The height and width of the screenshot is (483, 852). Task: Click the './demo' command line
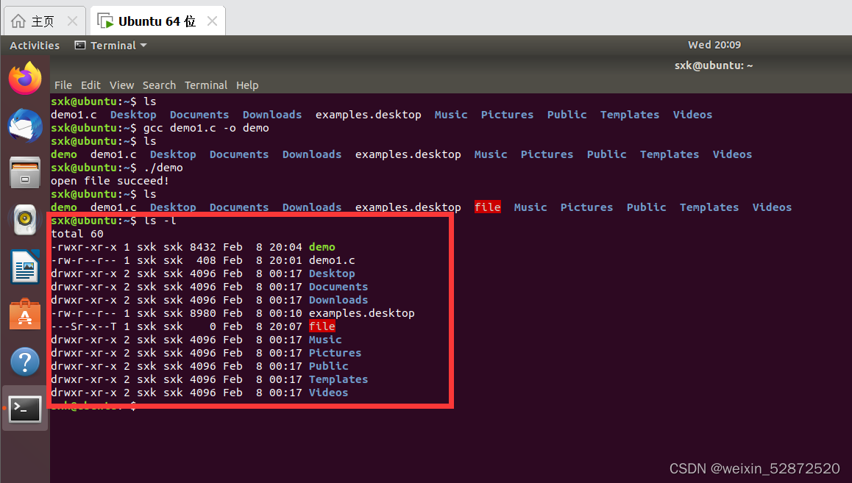click(x=163, y=168)
